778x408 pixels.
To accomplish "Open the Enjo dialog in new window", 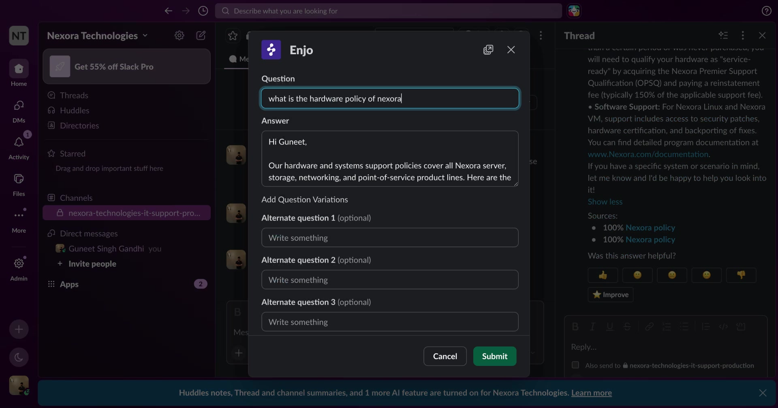I will pyautogui.click(x=488, y=50).
